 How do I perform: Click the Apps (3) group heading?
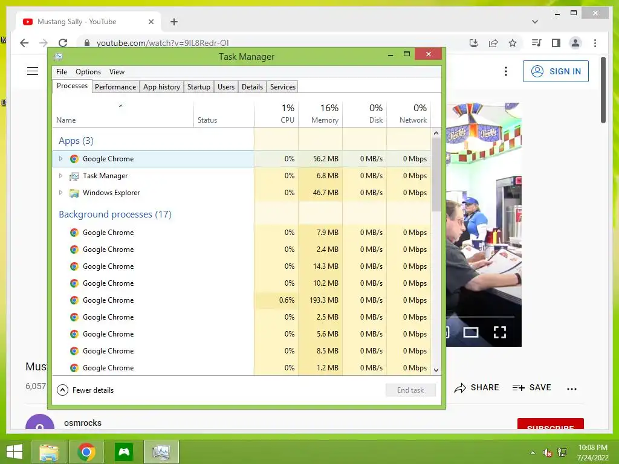point(76,141)
